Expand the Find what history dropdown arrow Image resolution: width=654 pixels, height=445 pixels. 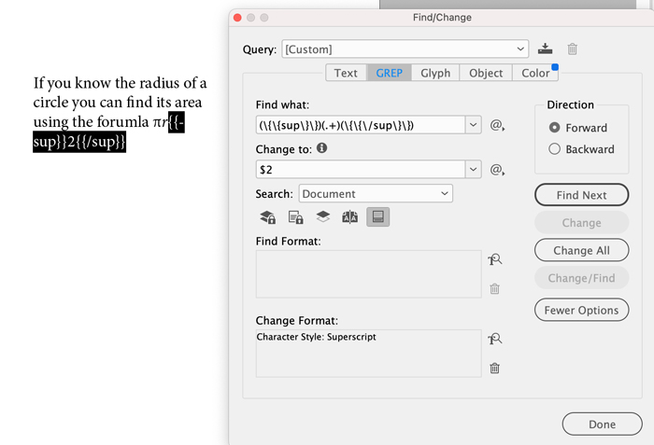(x=474, y=125)
